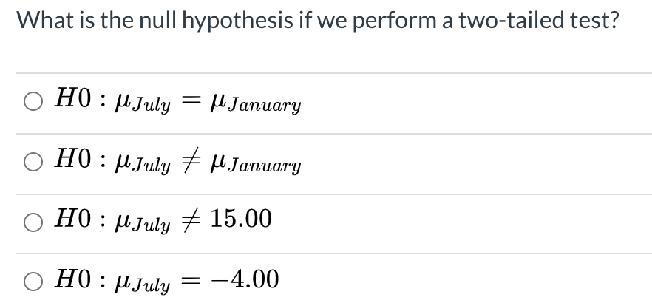
Task: Click the question text about two-tailed test
Action: pyautogui.click(x=318, y=20)
